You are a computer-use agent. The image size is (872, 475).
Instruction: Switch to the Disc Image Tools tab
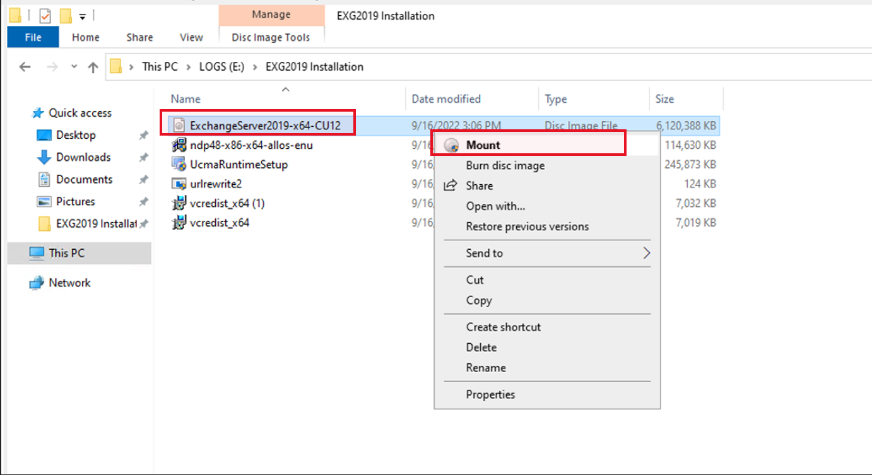point(271,37)
